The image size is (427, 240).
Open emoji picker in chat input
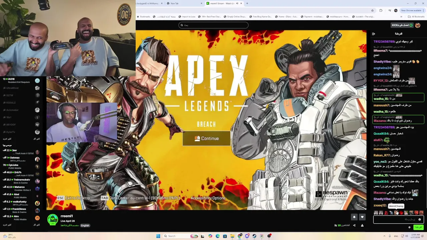point(420,219)
